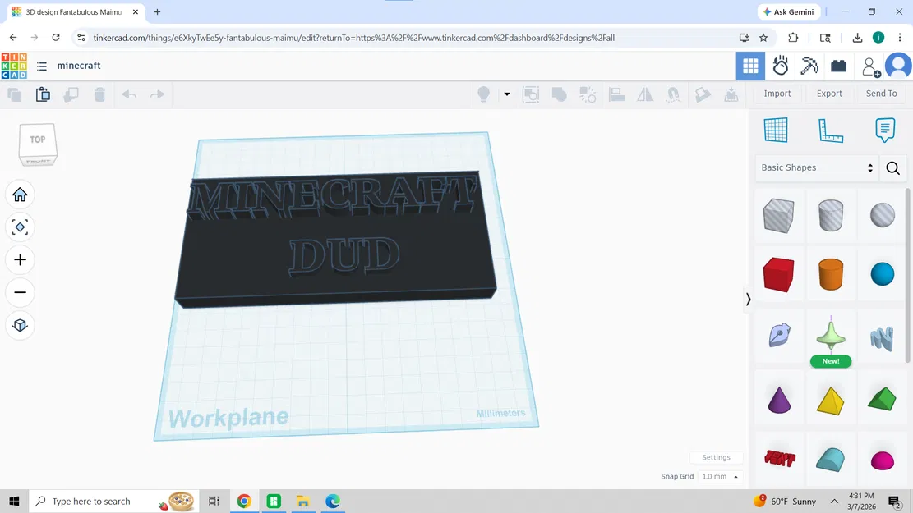913x513 pixels.
Task: Select the green spinning top New shape
Action: [x=830, y=336]
